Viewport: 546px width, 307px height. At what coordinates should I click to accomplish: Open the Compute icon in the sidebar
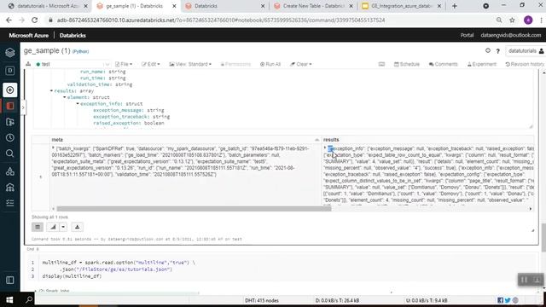(x=10, y=188)
